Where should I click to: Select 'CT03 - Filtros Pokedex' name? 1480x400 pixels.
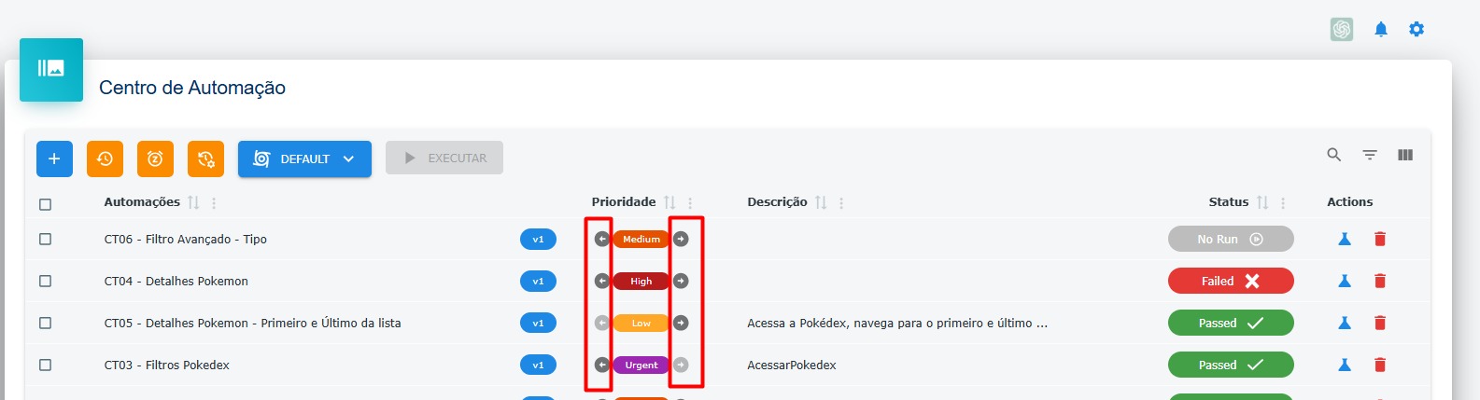[x=167, y=366]
